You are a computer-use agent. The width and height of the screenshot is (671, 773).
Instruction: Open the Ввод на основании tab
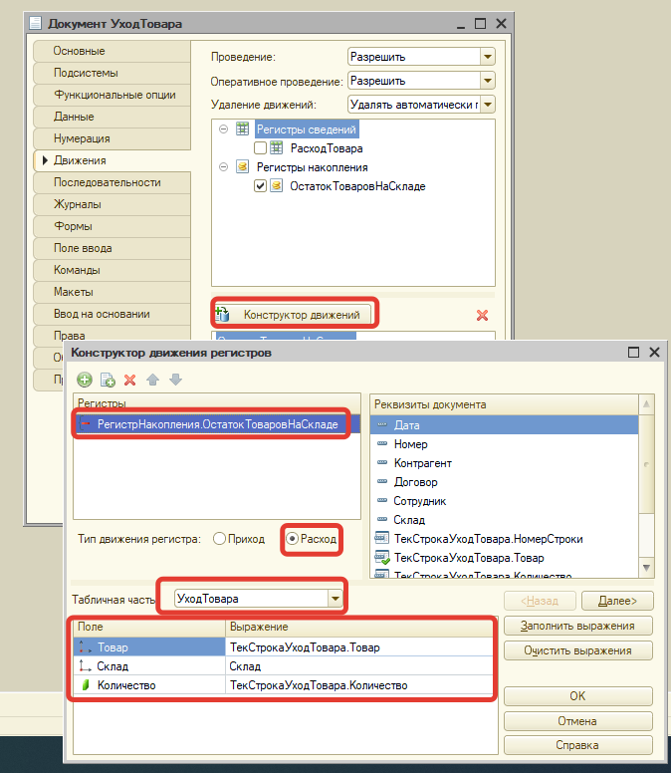112,314
